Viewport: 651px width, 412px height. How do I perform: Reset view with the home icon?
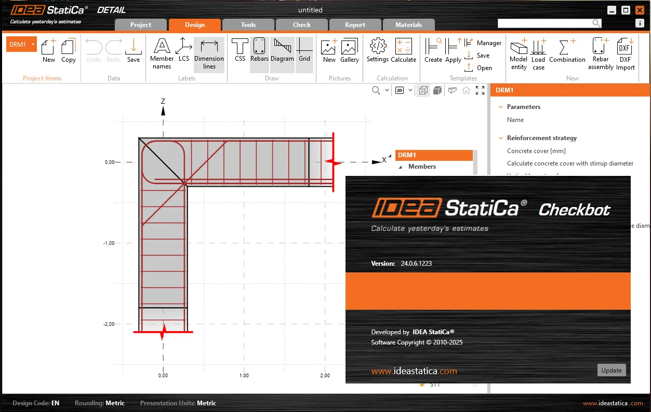pos(466,90)
